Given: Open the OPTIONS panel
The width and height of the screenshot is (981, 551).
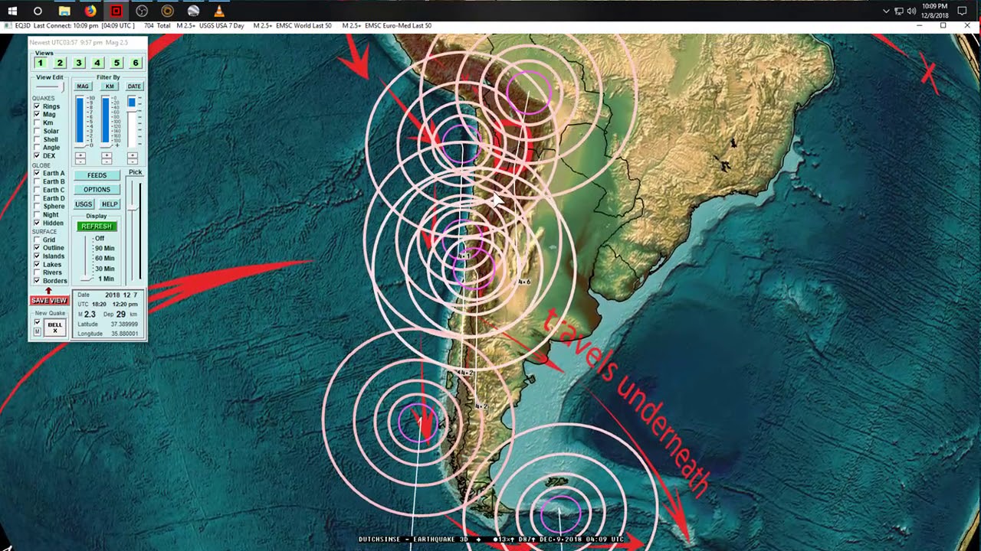Looking at the screenshot, I should pos(97,189).
